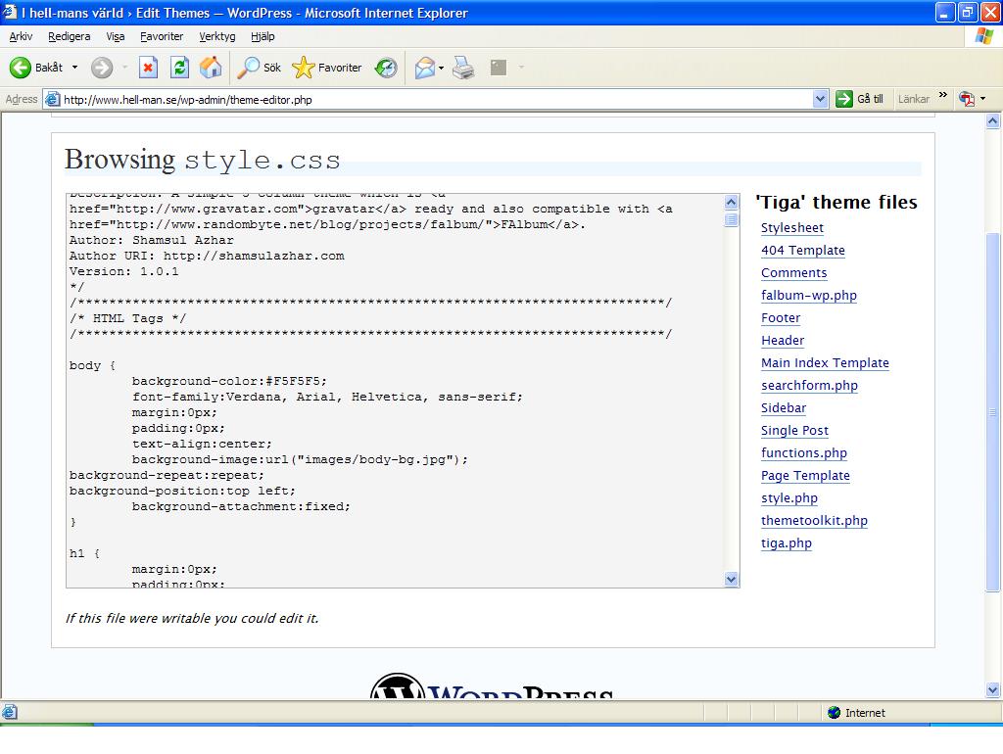Screen dimensions: 1003x754
Task: Click inside the address URL field
Action: [x=435, y=99]
